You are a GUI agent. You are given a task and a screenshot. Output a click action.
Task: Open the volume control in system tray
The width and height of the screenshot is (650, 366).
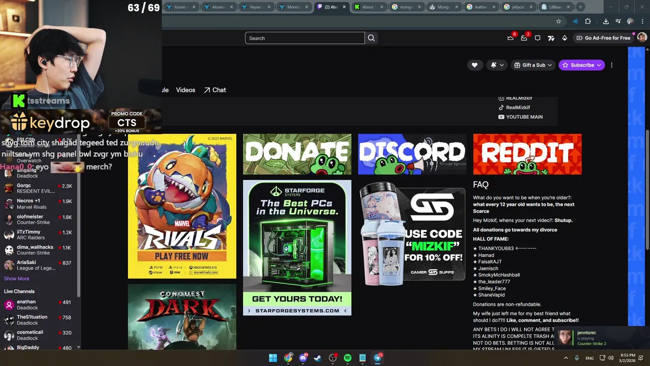pos(610,358)
